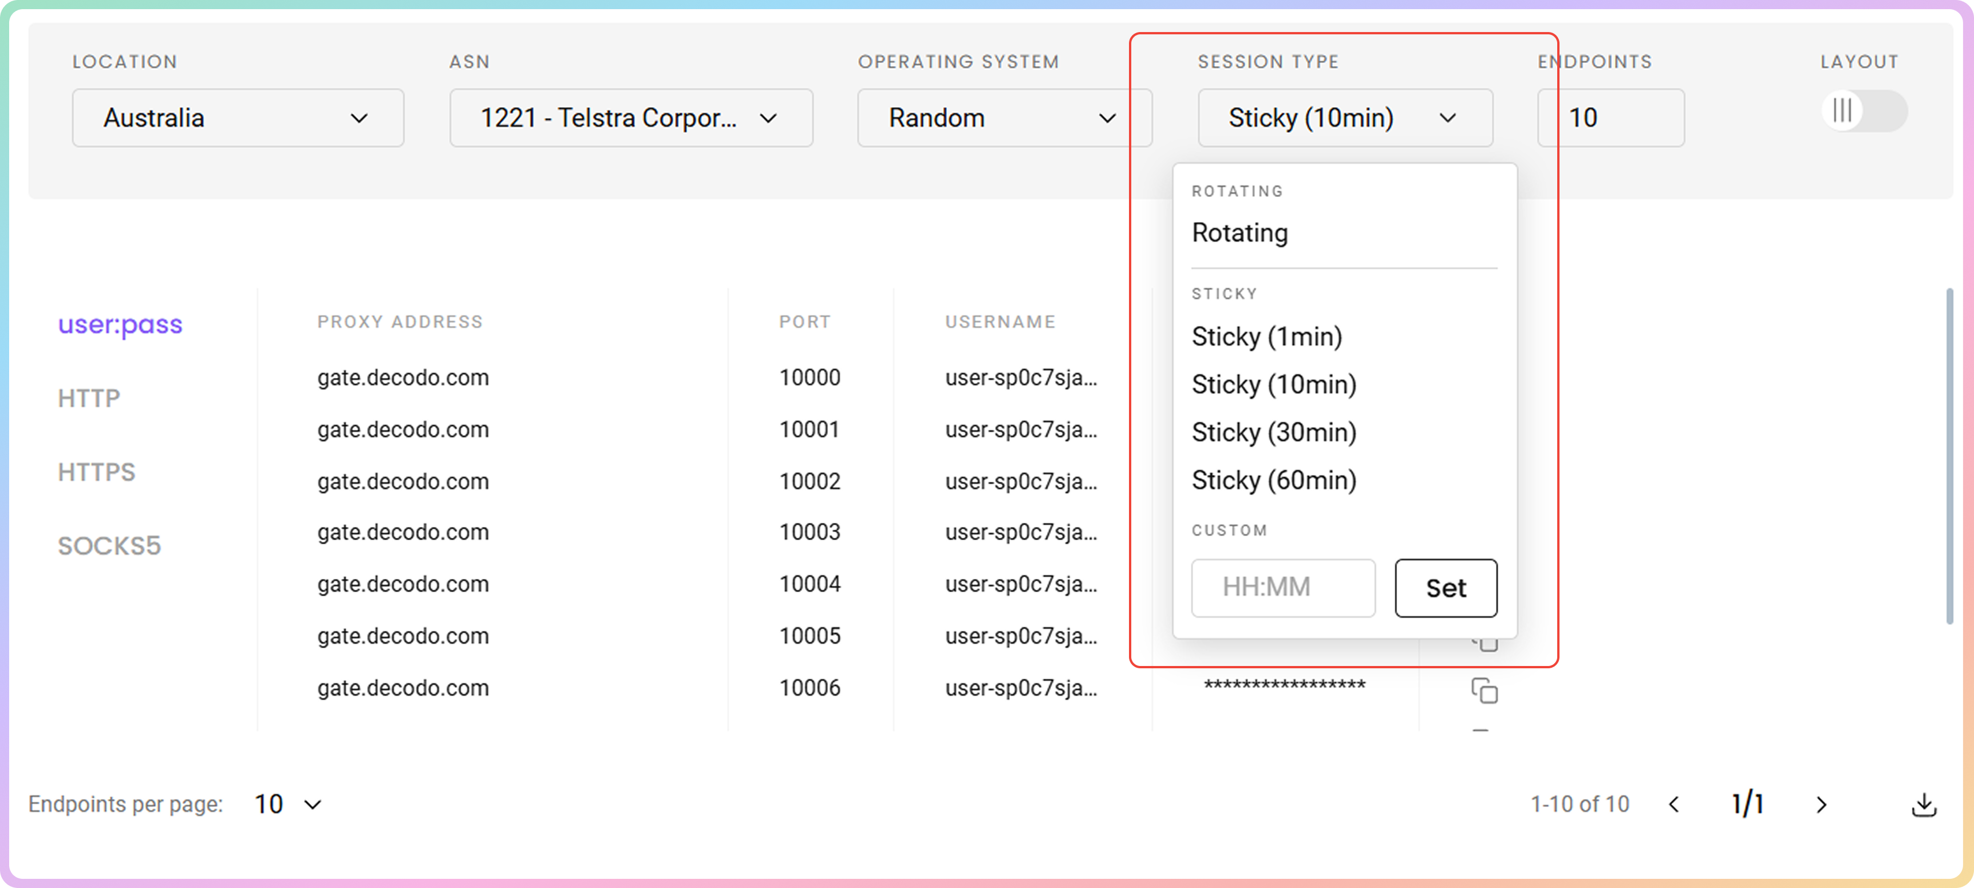Expand the ASN Telstra dropdown

pos(630,118)
